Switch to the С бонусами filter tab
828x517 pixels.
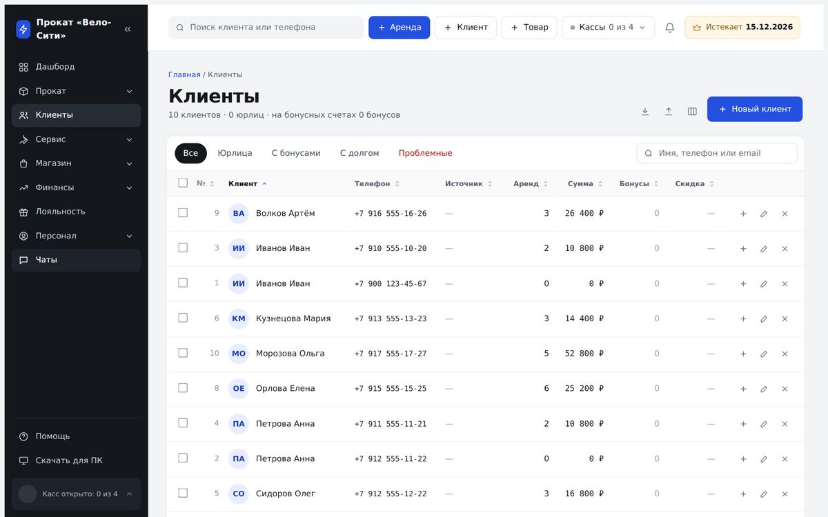(296, 153)
